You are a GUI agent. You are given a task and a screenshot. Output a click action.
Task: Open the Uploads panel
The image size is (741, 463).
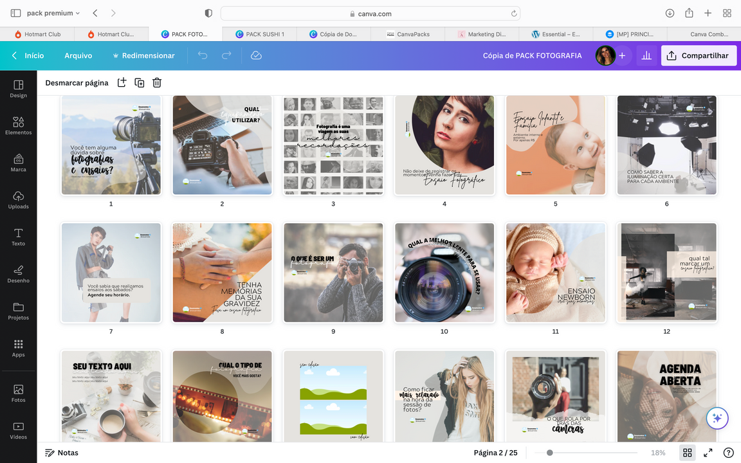(x=18, y=199)
